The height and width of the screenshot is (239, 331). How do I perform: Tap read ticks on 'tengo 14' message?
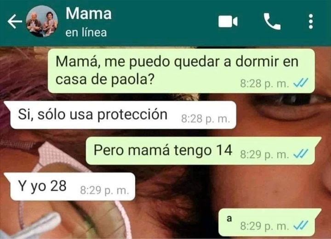click(301, 154)
